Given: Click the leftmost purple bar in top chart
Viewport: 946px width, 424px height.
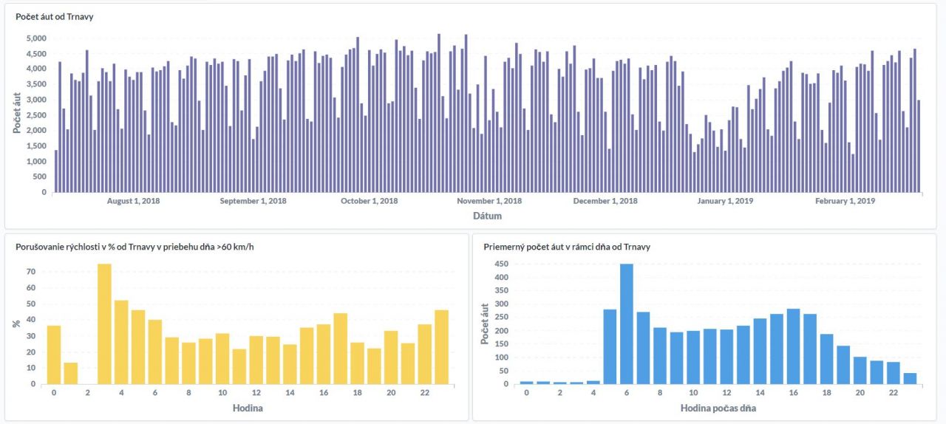Looking at the screenshot, I should pyautogui.click(x=55, y=171).
